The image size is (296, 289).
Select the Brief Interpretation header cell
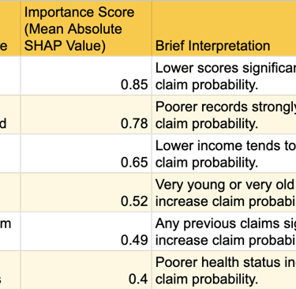point(224,28)
